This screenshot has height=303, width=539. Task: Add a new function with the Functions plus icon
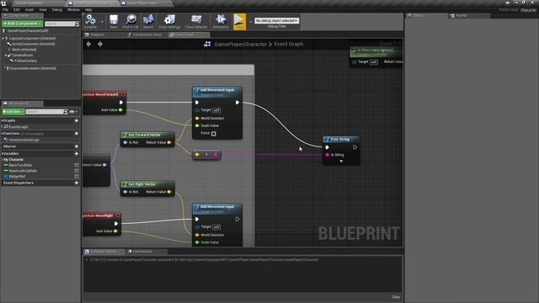77,133
